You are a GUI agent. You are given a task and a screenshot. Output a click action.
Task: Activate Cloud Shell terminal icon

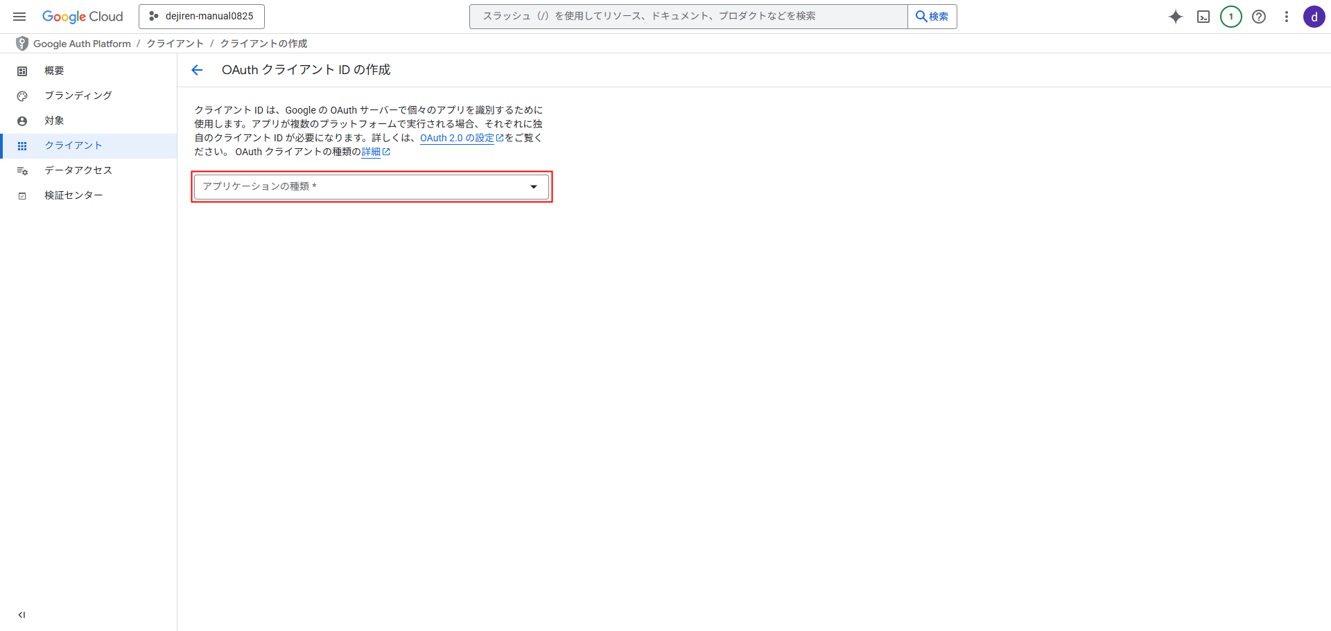(x=1203, y=17)
